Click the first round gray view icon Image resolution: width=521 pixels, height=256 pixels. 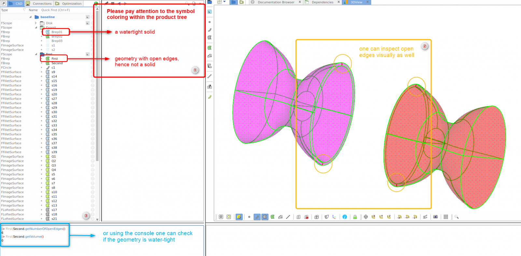pyautogui.click(x=221, y=217)
